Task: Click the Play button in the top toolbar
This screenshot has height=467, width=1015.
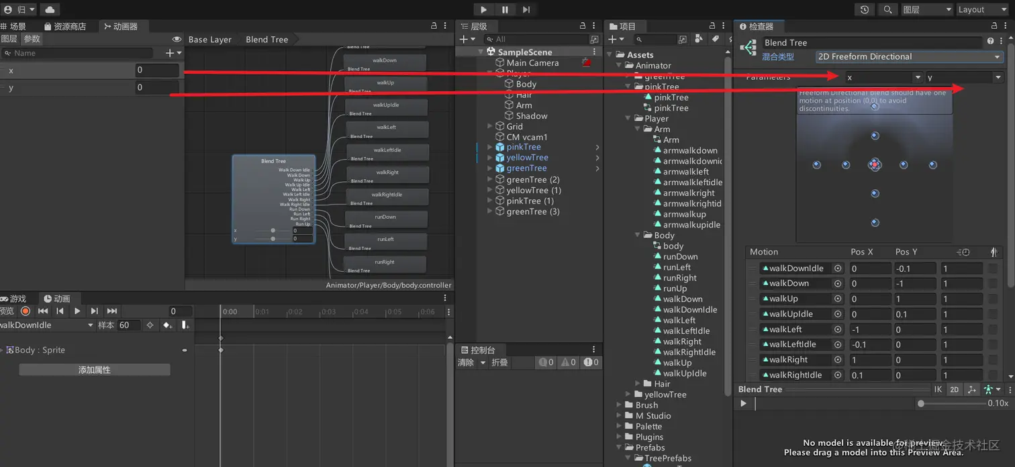Action: (483, 9)
